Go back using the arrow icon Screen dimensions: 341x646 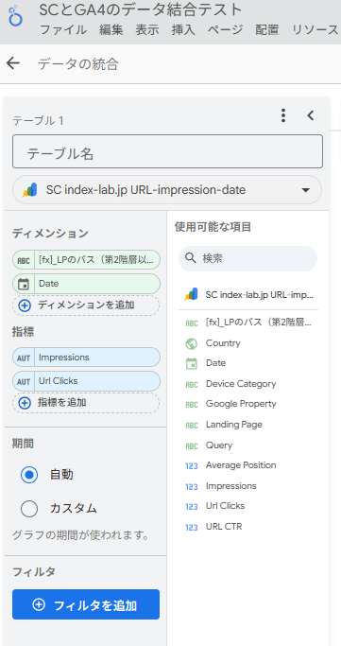(x=13, y=63)
